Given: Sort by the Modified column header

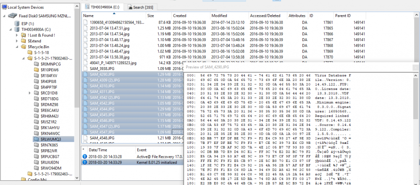Looking at the screenshot, I should coord(229,16).
